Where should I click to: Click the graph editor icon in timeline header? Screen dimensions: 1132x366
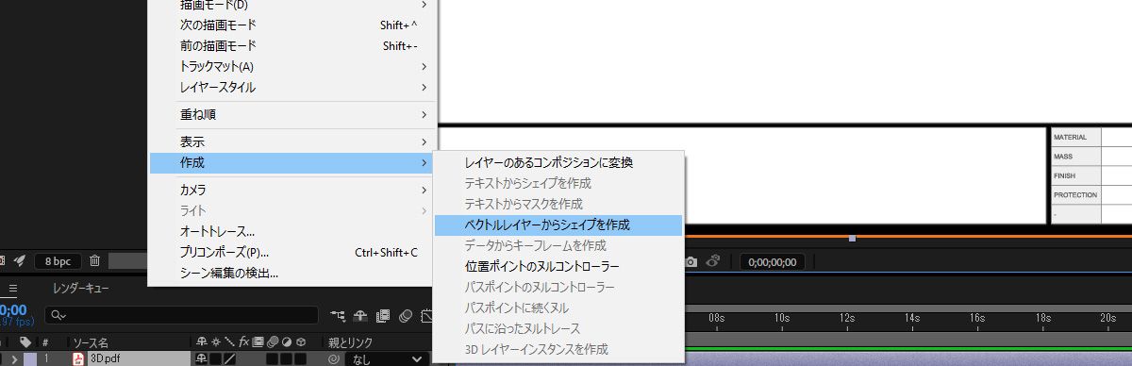[x=426, y=315]
